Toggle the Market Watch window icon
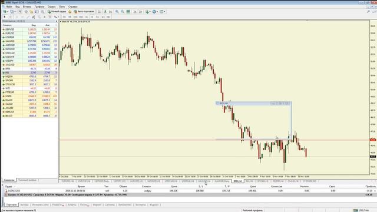Image resolution: width=377 pixels, height=212 pixels. coord(20,12)
